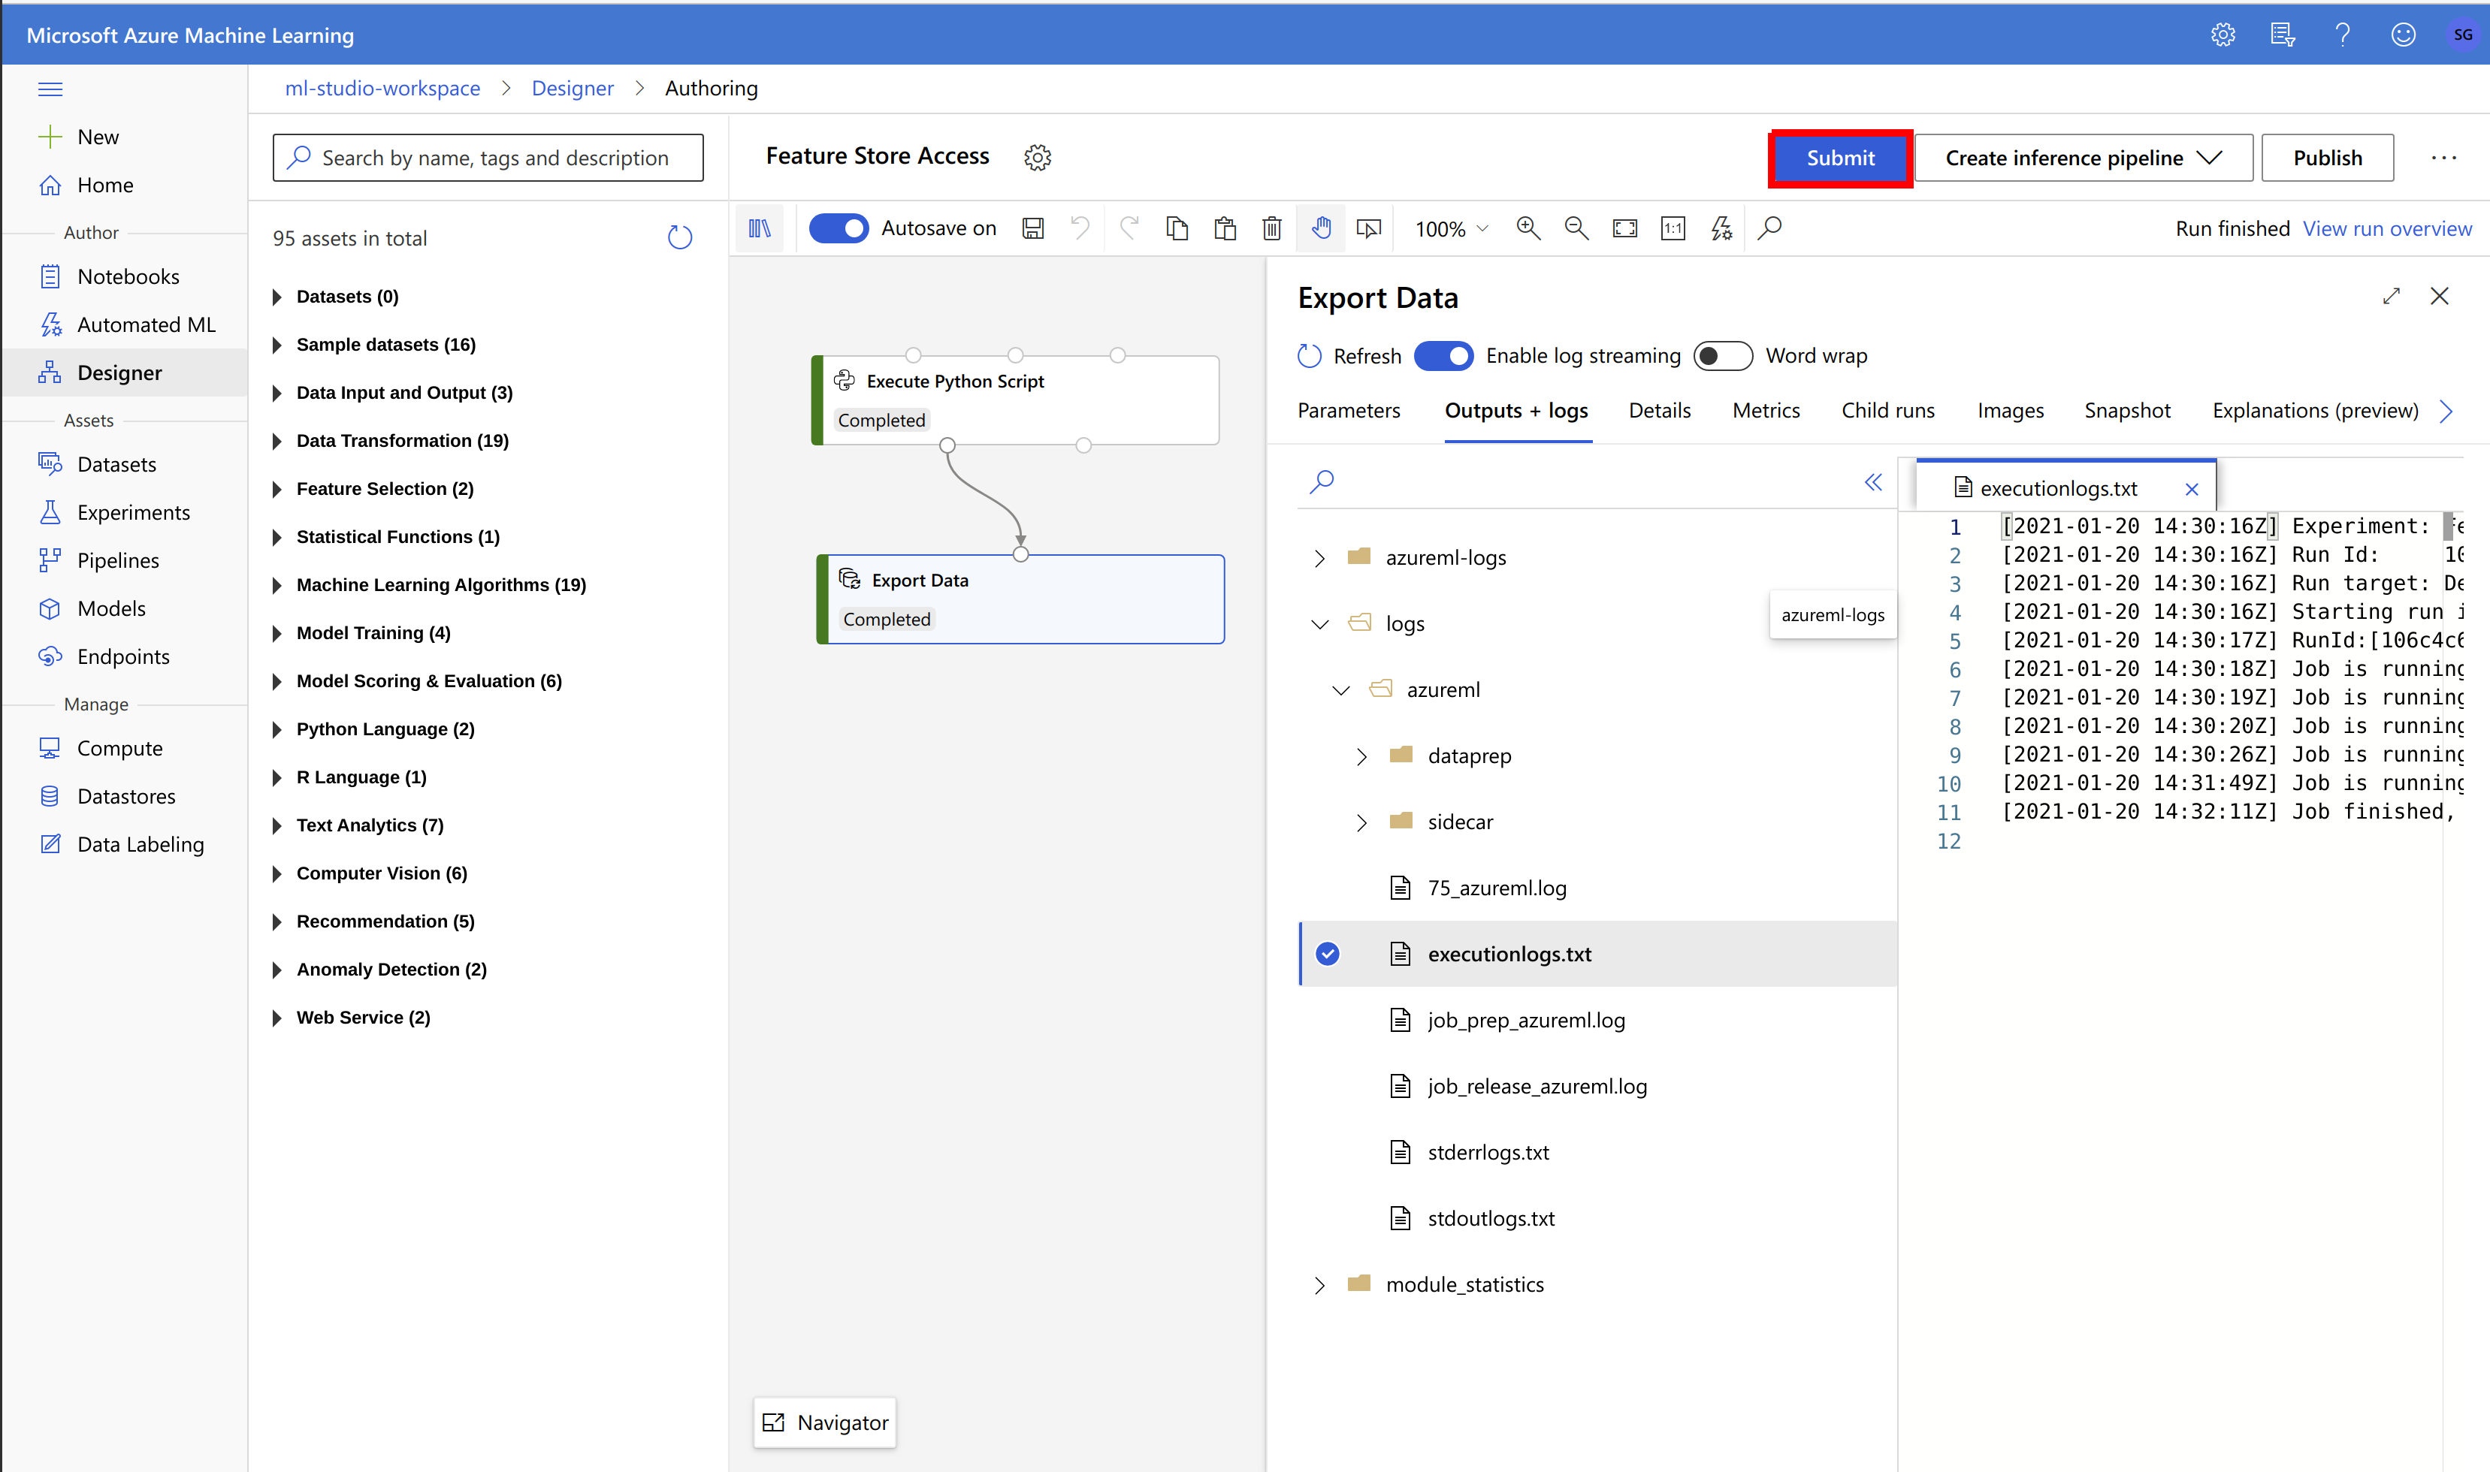Open Compute in the sidebar
This screenshot has width=2490, height=1472.
pyautogui.click(x=119, y=749)
